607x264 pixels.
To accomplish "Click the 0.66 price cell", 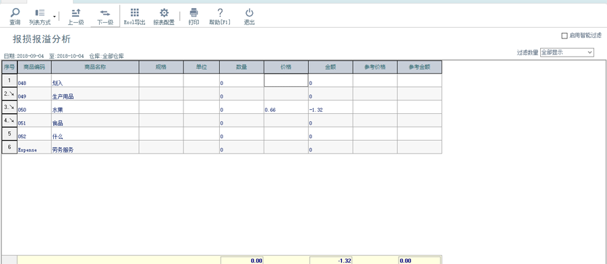I will [286, 107].
